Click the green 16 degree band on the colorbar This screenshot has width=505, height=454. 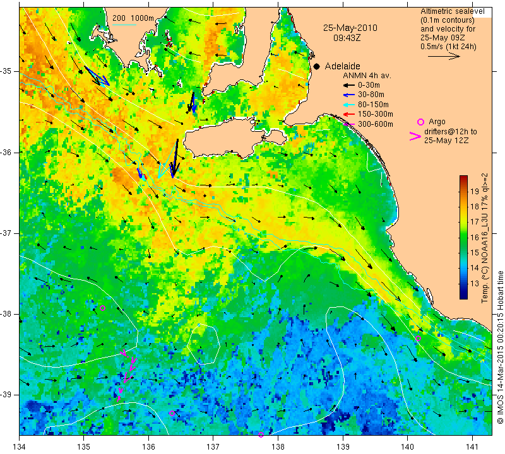click(x=463, y=238)
